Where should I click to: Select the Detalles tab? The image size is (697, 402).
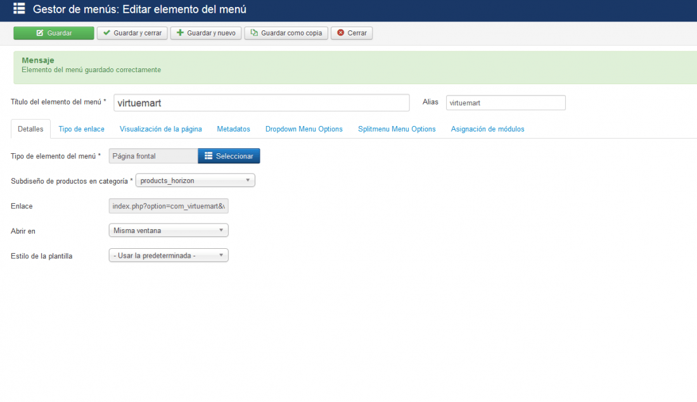point(30,129)
